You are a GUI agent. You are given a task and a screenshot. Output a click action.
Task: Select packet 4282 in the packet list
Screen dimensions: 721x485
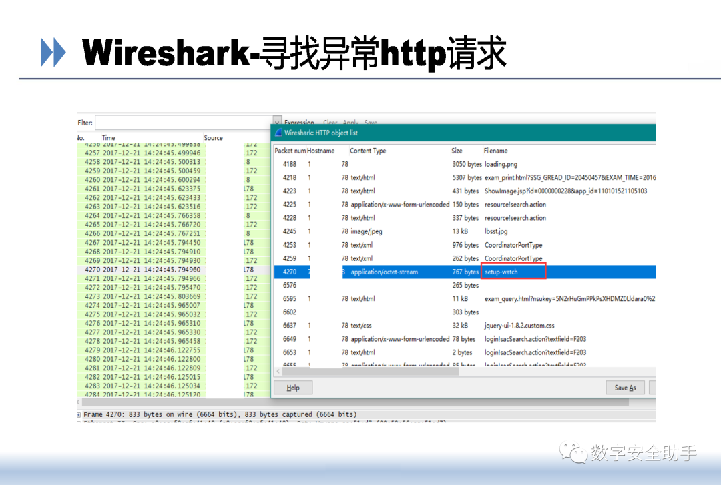(174, 377)
